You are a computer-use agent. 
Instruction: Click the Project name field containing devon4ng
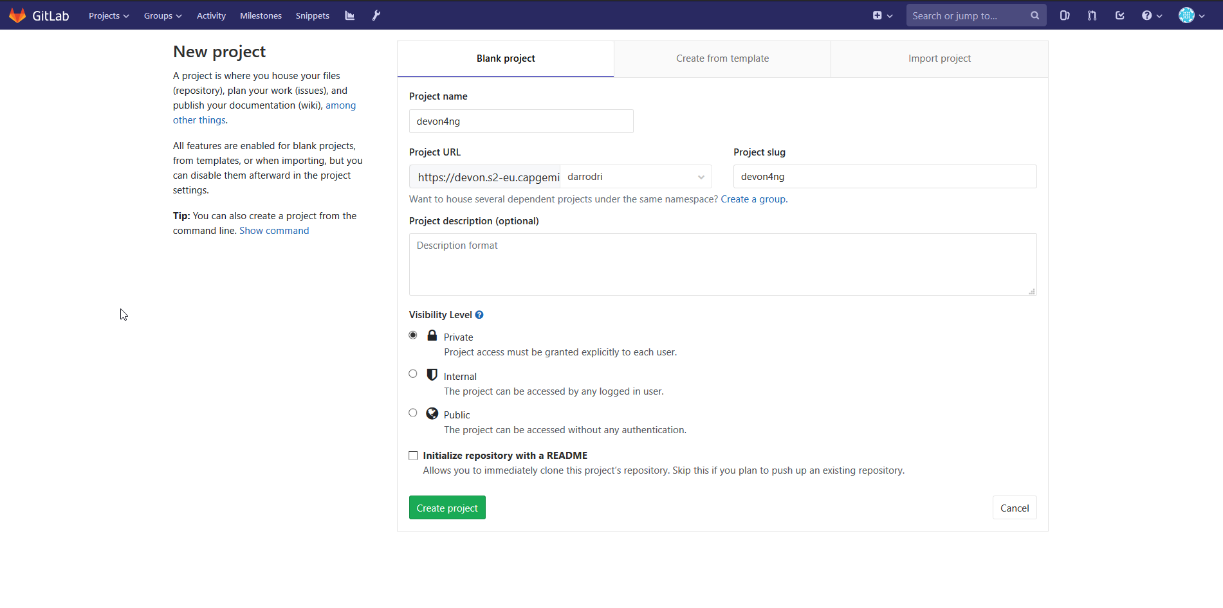point(520,121)
